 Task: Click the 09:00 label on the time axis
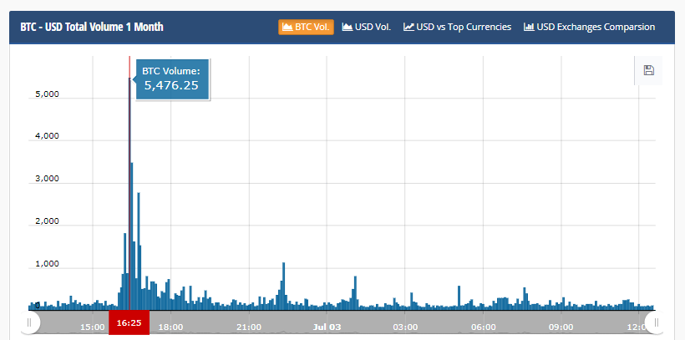(x=561, y=327)
